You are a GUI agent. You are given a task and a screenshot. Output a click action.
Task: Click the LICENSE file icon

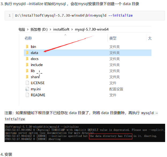tap(27, 83)
